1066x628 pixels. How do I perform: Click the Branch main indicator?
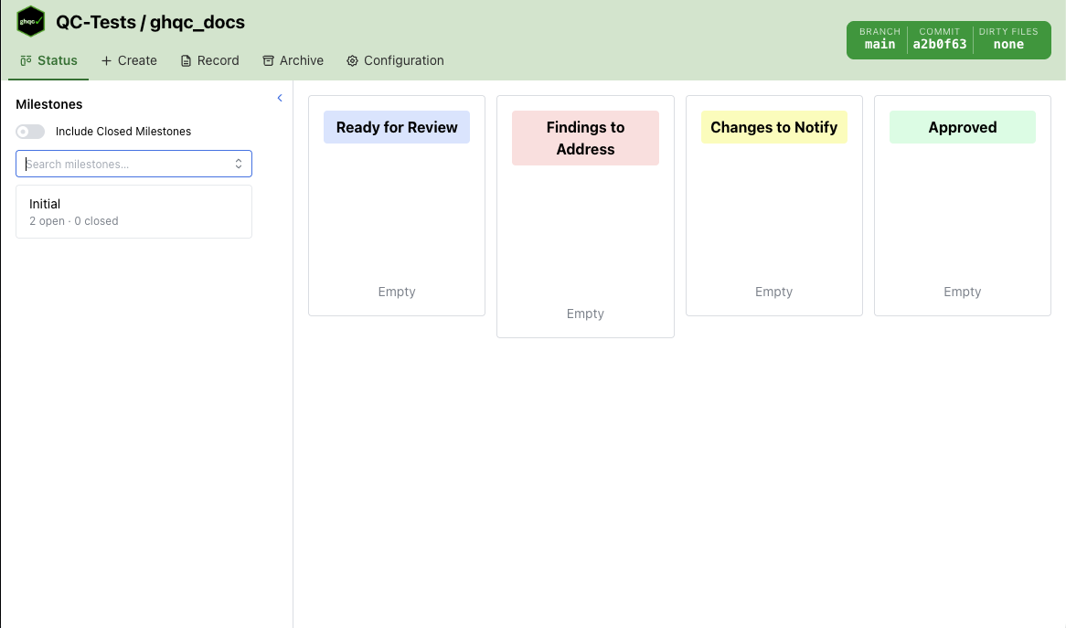[x=879, y=39]
